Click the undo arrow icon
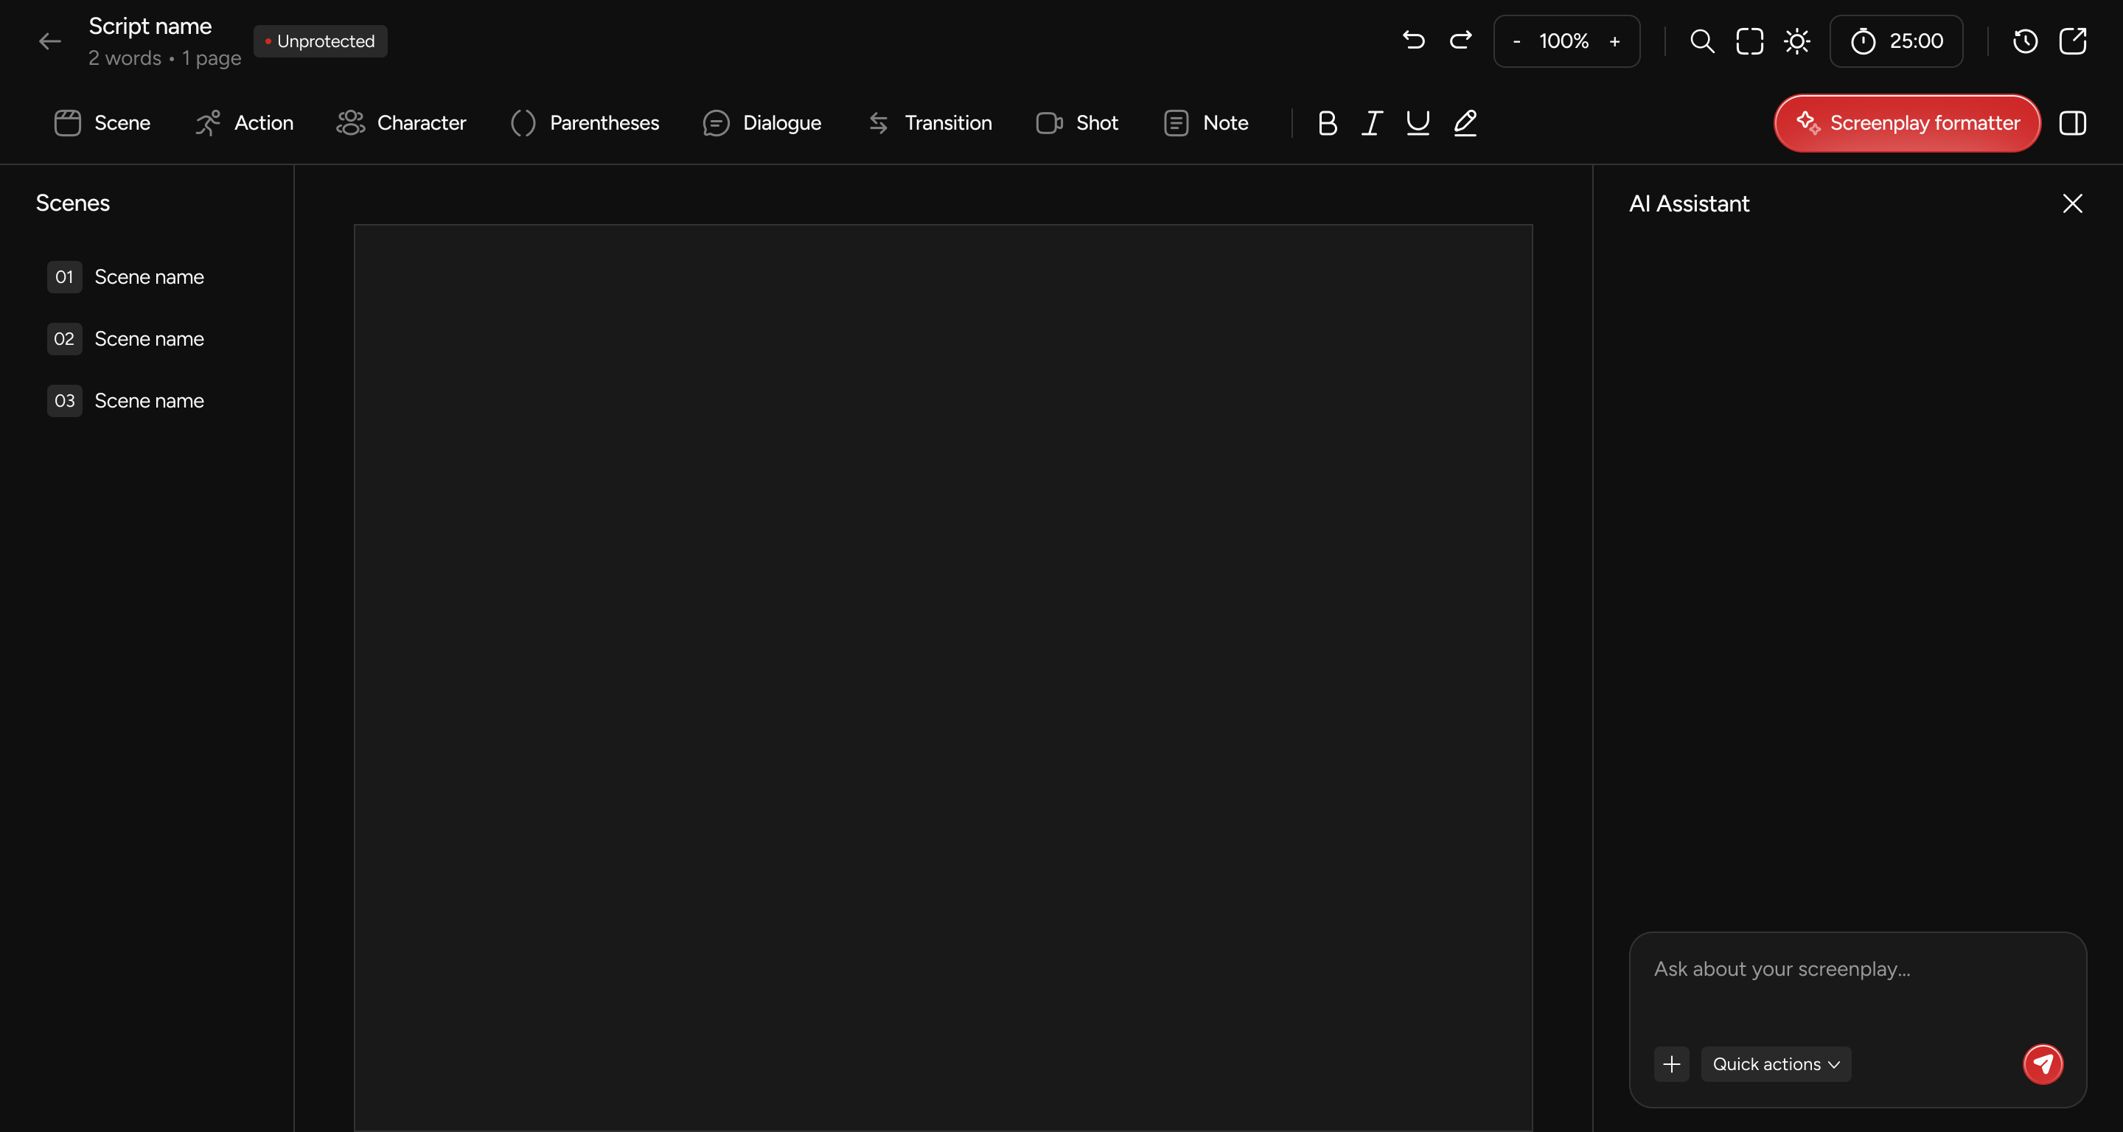Viewport: 2123px width, 1132px height. [x=1413, y=41]
